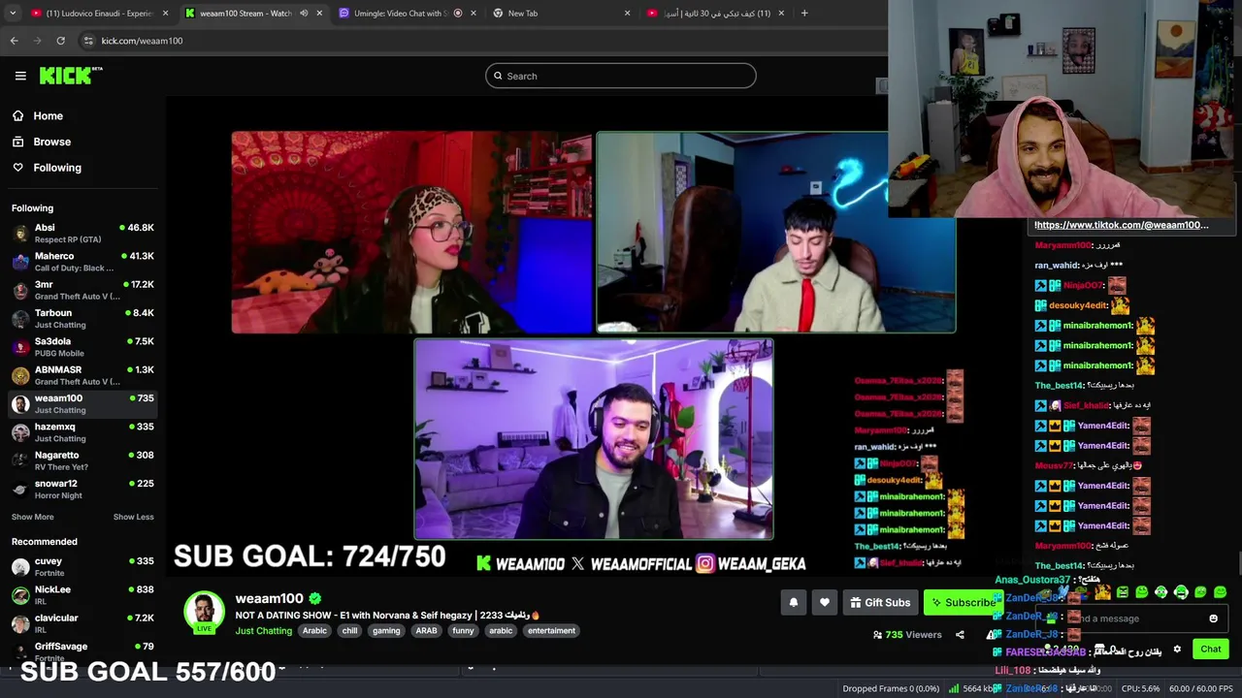Open chat settings gear icon
The image size is (1242, 698).
[x=1177, y=650]
